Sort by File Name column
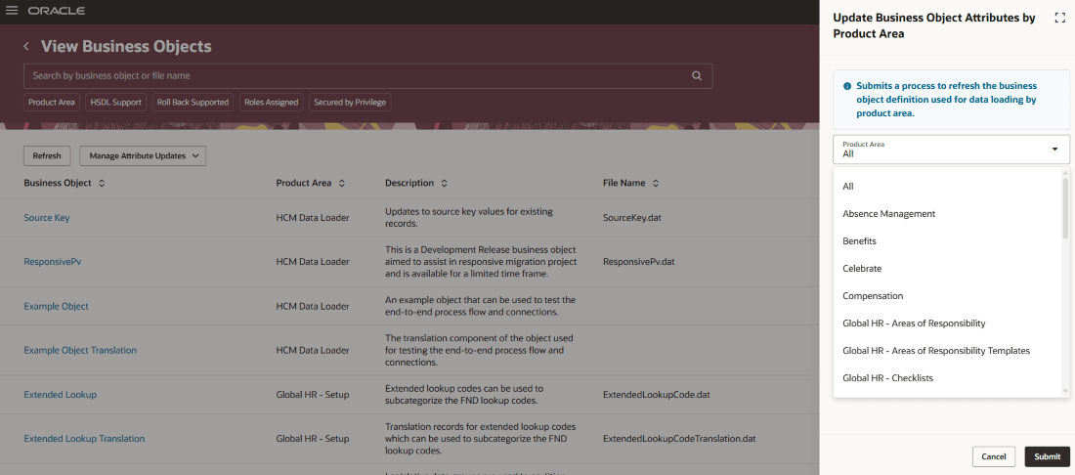 tap(656, 184)
